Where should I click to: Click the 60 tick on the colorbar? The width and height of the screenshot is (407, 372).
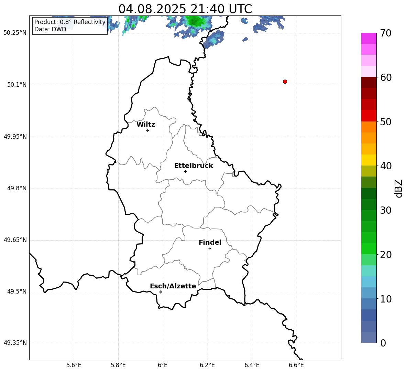coord(386,77)
